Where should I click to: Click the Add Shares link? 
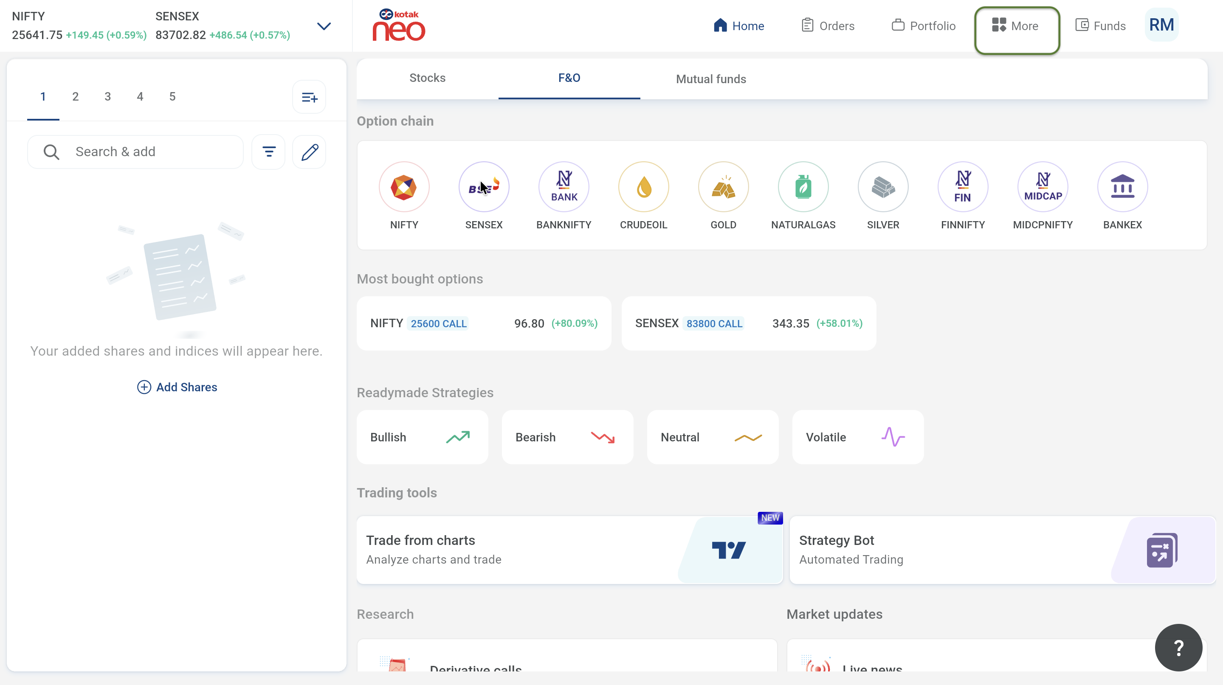[177, 387]
